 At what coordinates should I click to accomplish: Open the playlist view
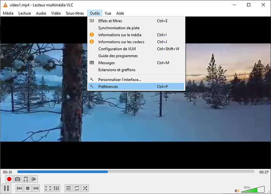point(68,188)
